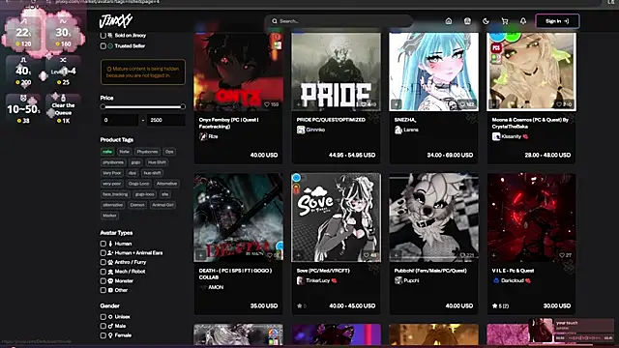Open the notifications bell

523,21
